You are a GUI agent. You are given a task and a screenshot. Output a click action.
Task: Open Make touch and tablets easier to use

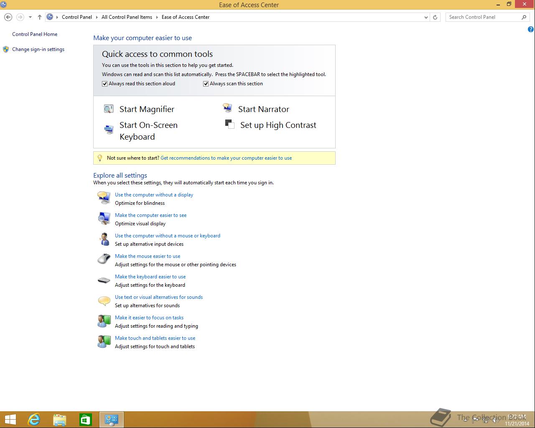pyautogui.click(x=155, y=338)
